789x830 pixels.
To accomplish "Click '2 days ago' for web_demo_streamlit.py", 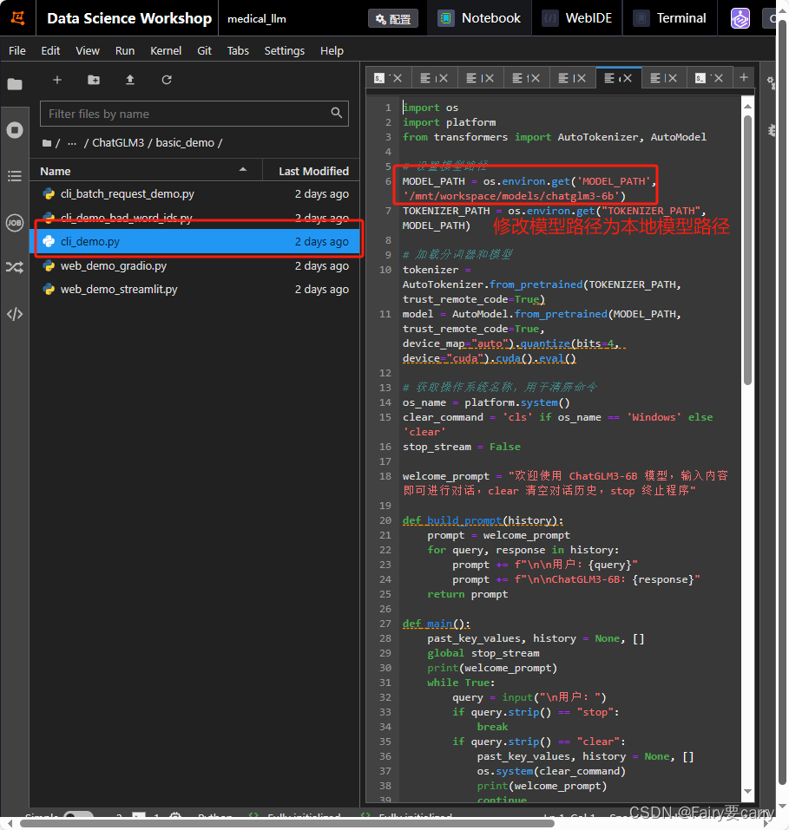I will (322, 290).
